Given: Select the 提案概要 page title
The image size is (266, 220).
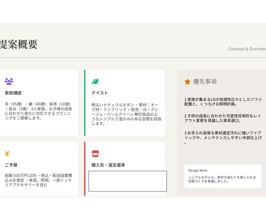Looking at the screenshot, I should click(x=19, y=44).
